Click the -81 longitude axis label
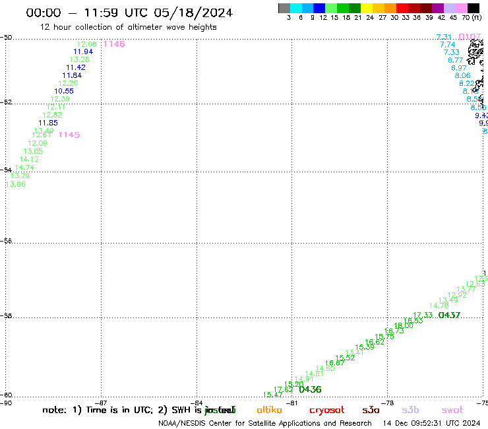The image size is (488, 429). pyautogui.click(x=292, y=403)
